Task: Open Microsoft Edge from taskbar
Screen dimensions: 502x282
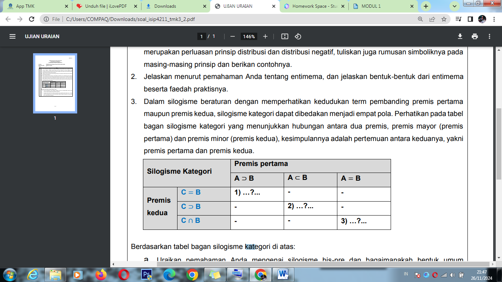Action: (169, 274)
